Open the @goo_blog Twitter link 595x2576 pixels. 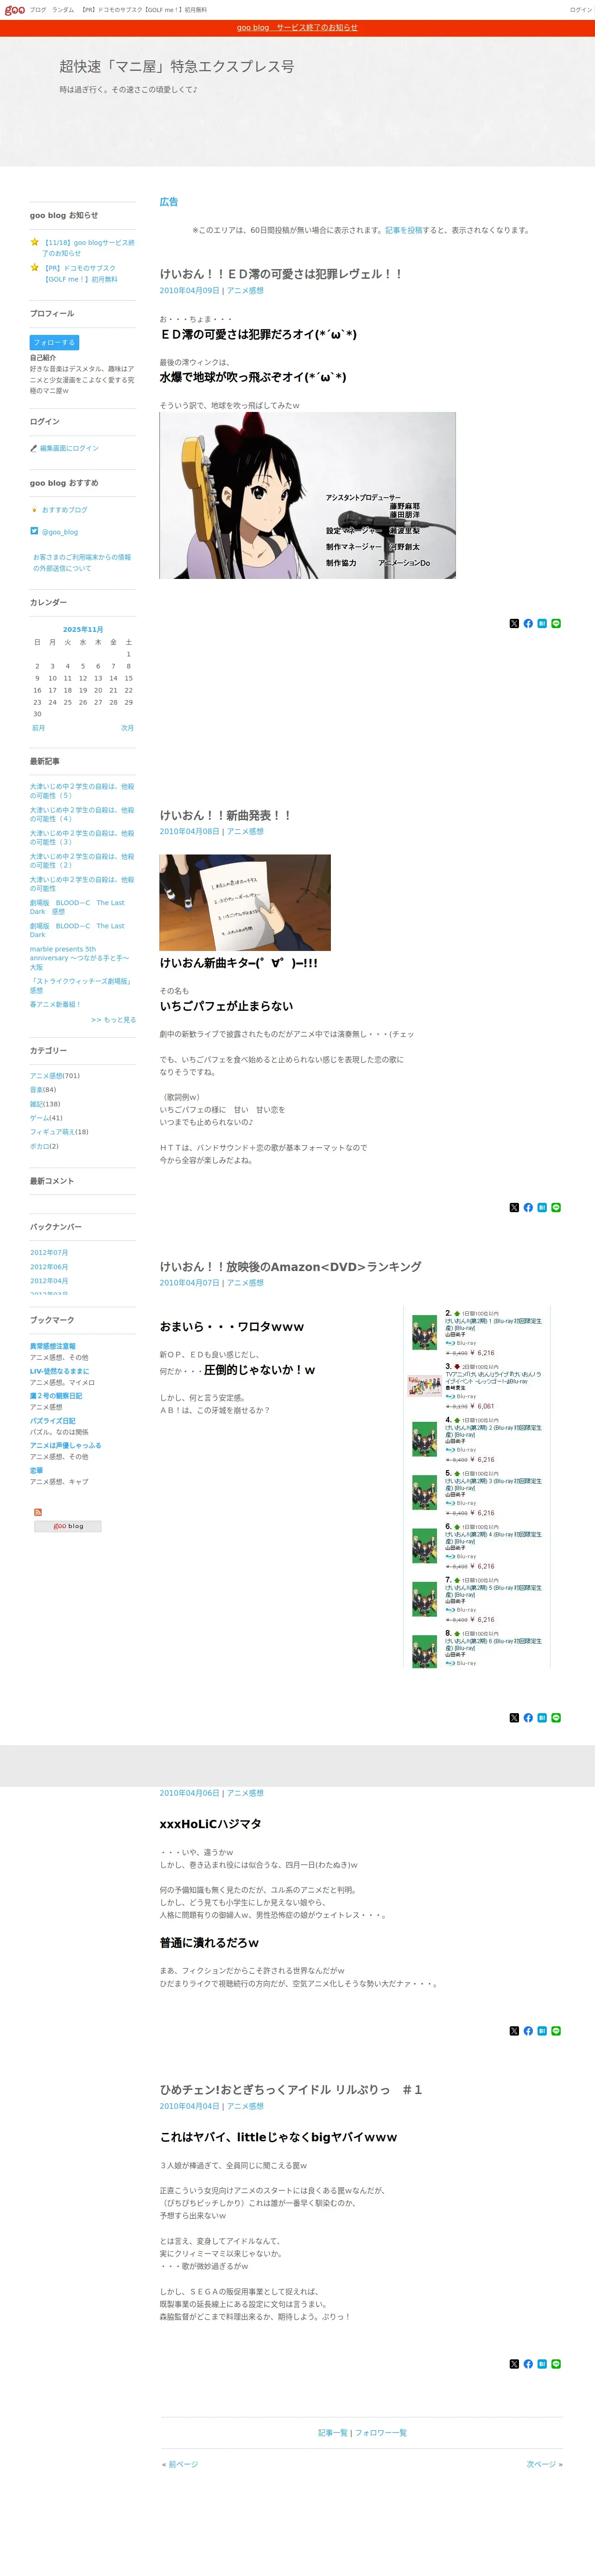59,532
